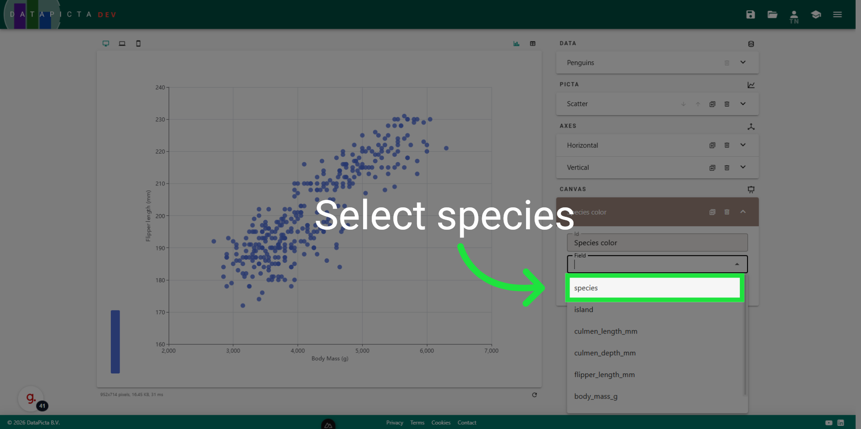The image size is (861, 429).
Task: Collapse the Species color section
Action: click(x=743, y=212)
